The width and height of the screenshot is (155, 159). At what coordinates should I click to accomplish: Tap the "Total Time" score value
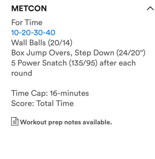[55, 103]
